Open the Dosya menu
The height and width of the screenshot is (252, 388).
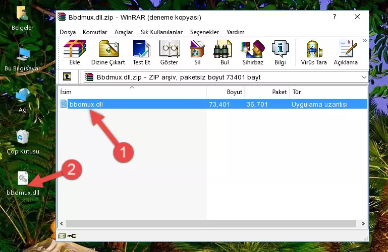tap(68, 32)
